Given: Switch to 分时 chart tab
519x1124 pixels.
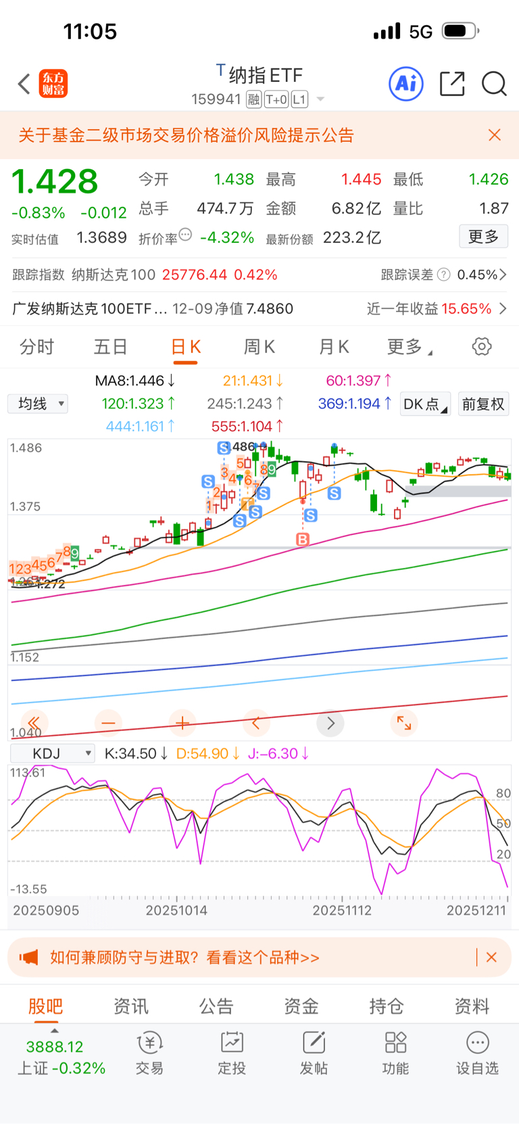Looking at the screenshot, I should pyautogui.click(x=37, y=347).
